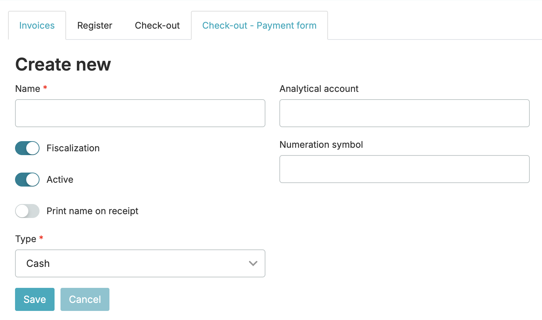Turn off the Active toggle
542x320 pixels.
pyautogui.click(x=27, y=180)
